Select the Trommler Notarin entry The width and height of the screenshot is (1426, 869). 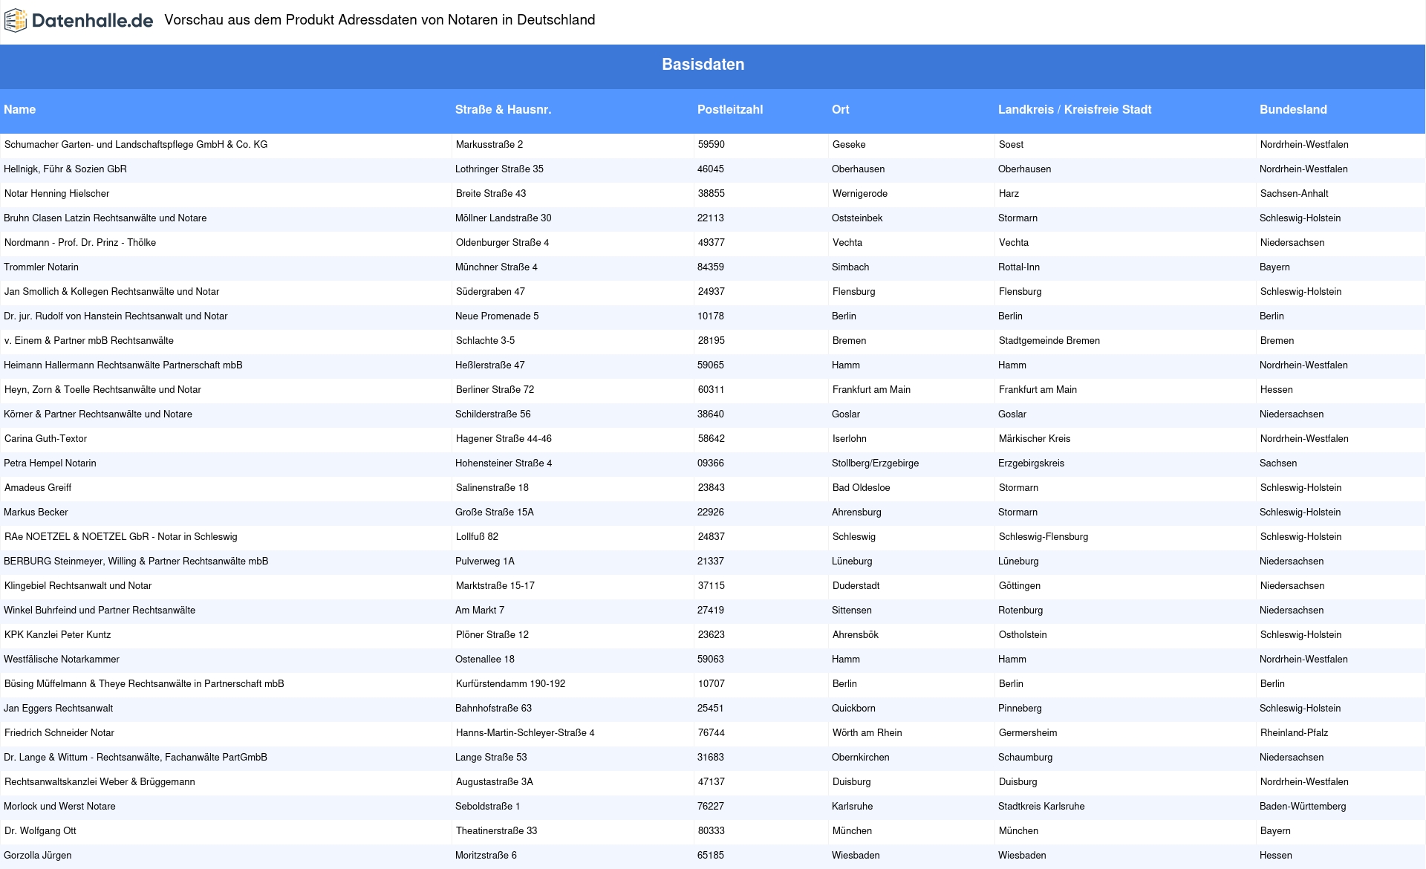[42, 267]
